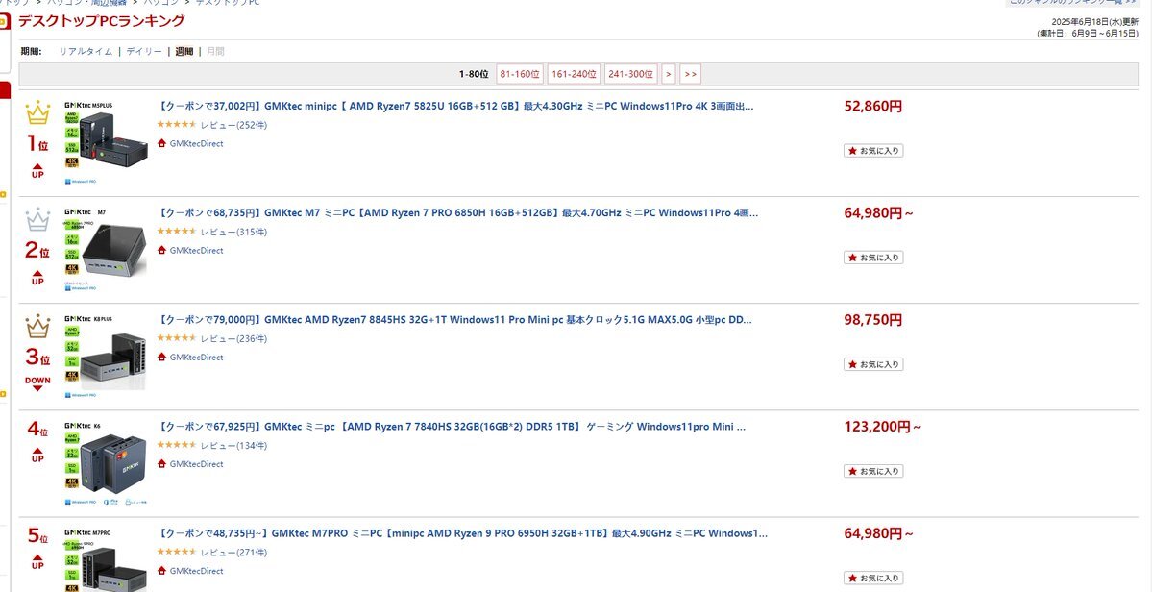Click the red UP arrow under rank 1

[x=37, y=171]
